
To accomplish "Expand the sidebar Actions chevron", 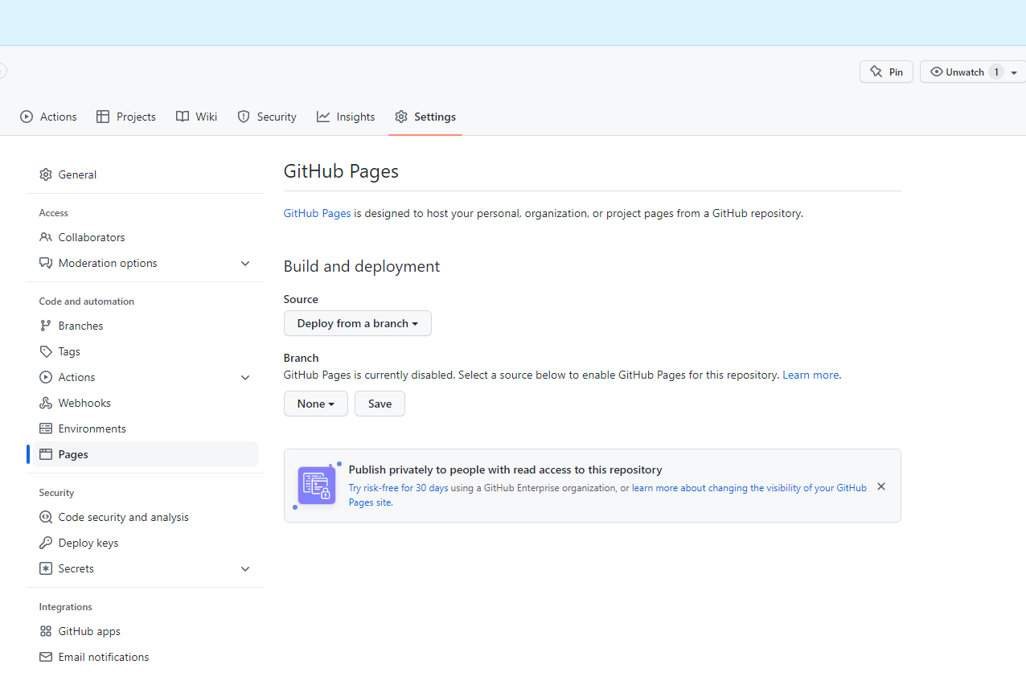I will pyautogui.click(x=245, y=377).
